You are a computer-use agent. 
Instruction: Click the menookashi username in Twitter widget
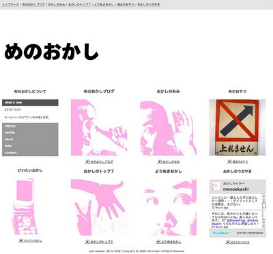tap(236, 189)
